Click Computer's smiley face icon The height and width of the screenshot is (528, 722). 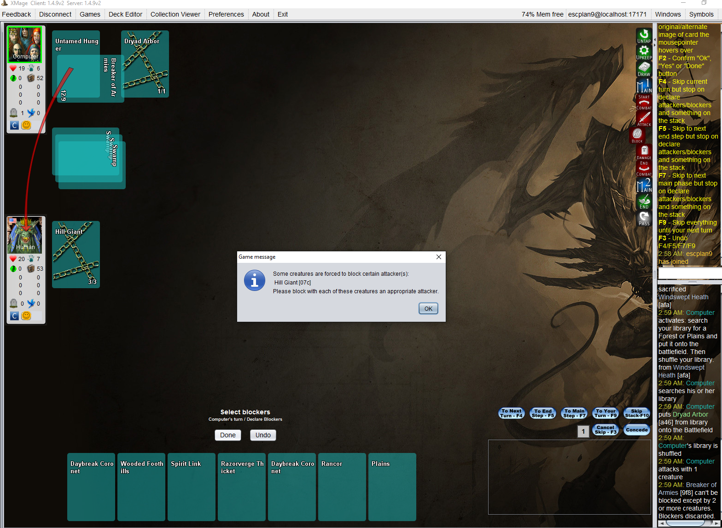pos(26,125)
